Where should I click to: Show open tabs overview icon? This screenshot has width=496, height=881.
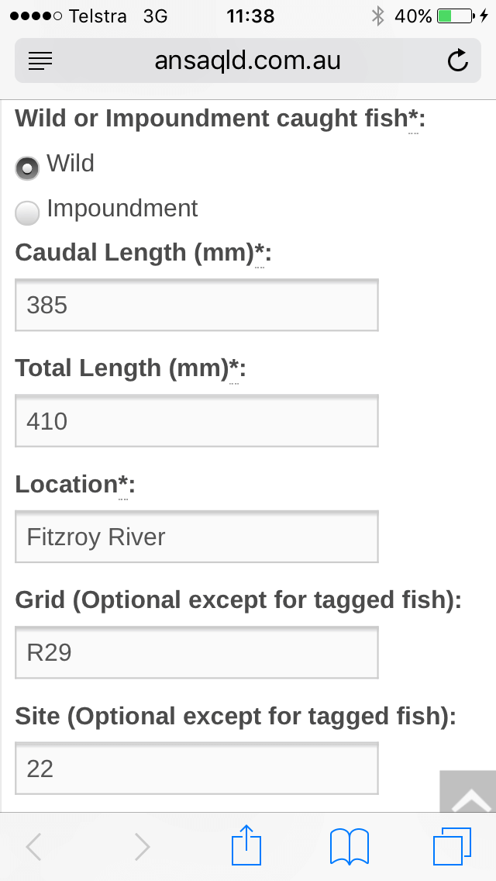pos(452,846)
